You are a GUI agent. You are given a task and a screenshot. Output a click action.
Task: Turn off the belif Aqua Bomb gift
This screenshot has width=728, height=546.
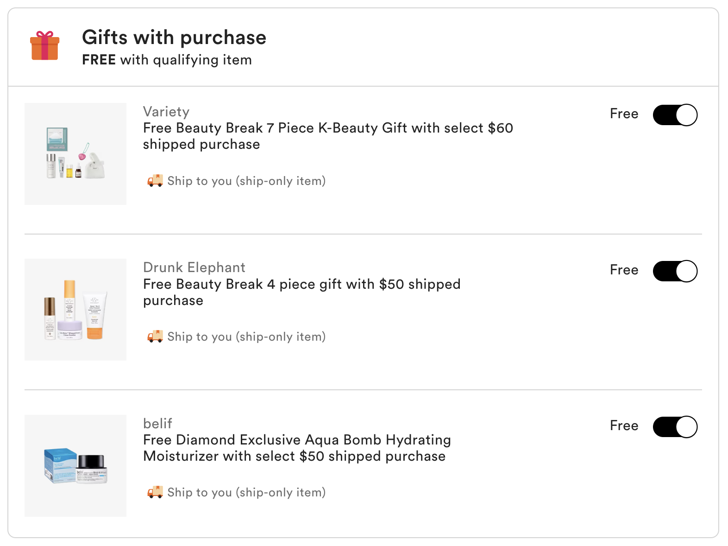pos(675,427)
